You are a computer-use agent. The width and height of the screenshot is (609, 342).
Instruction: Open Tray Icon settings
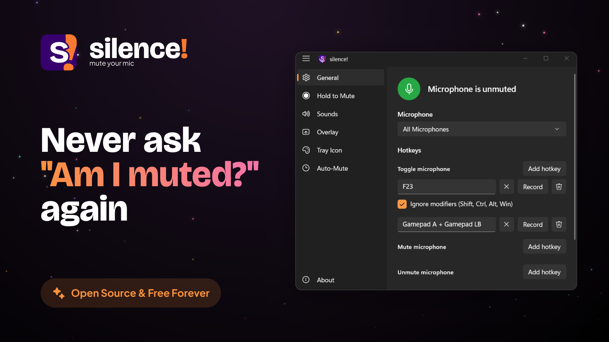coord(341,150)
